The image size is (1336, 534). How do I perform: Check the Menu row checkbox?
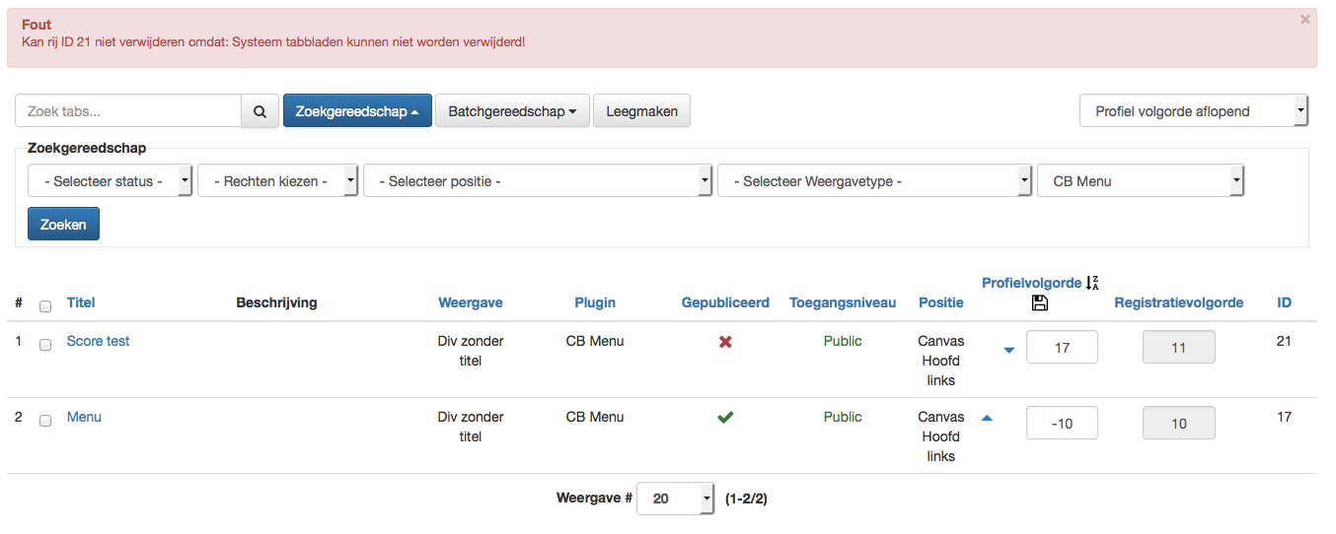(x=45, y=421)
